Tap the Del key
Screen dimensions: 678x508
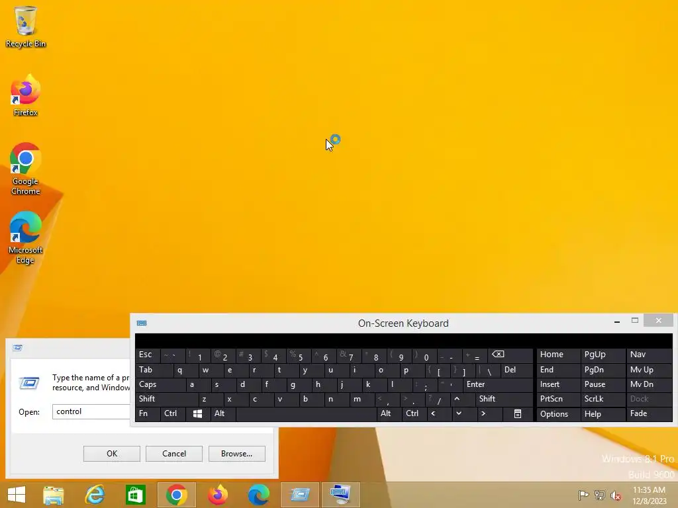tap(516, 370)
